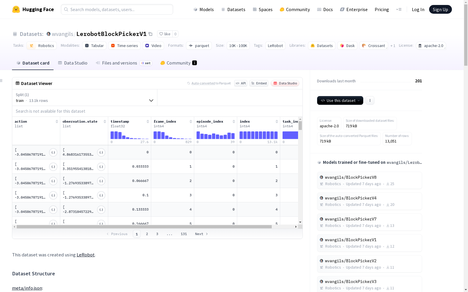Open the Community tab with 1 discussion
This screenshot has height=292, width=468.
pyautogui.click(x=178, y=63)
